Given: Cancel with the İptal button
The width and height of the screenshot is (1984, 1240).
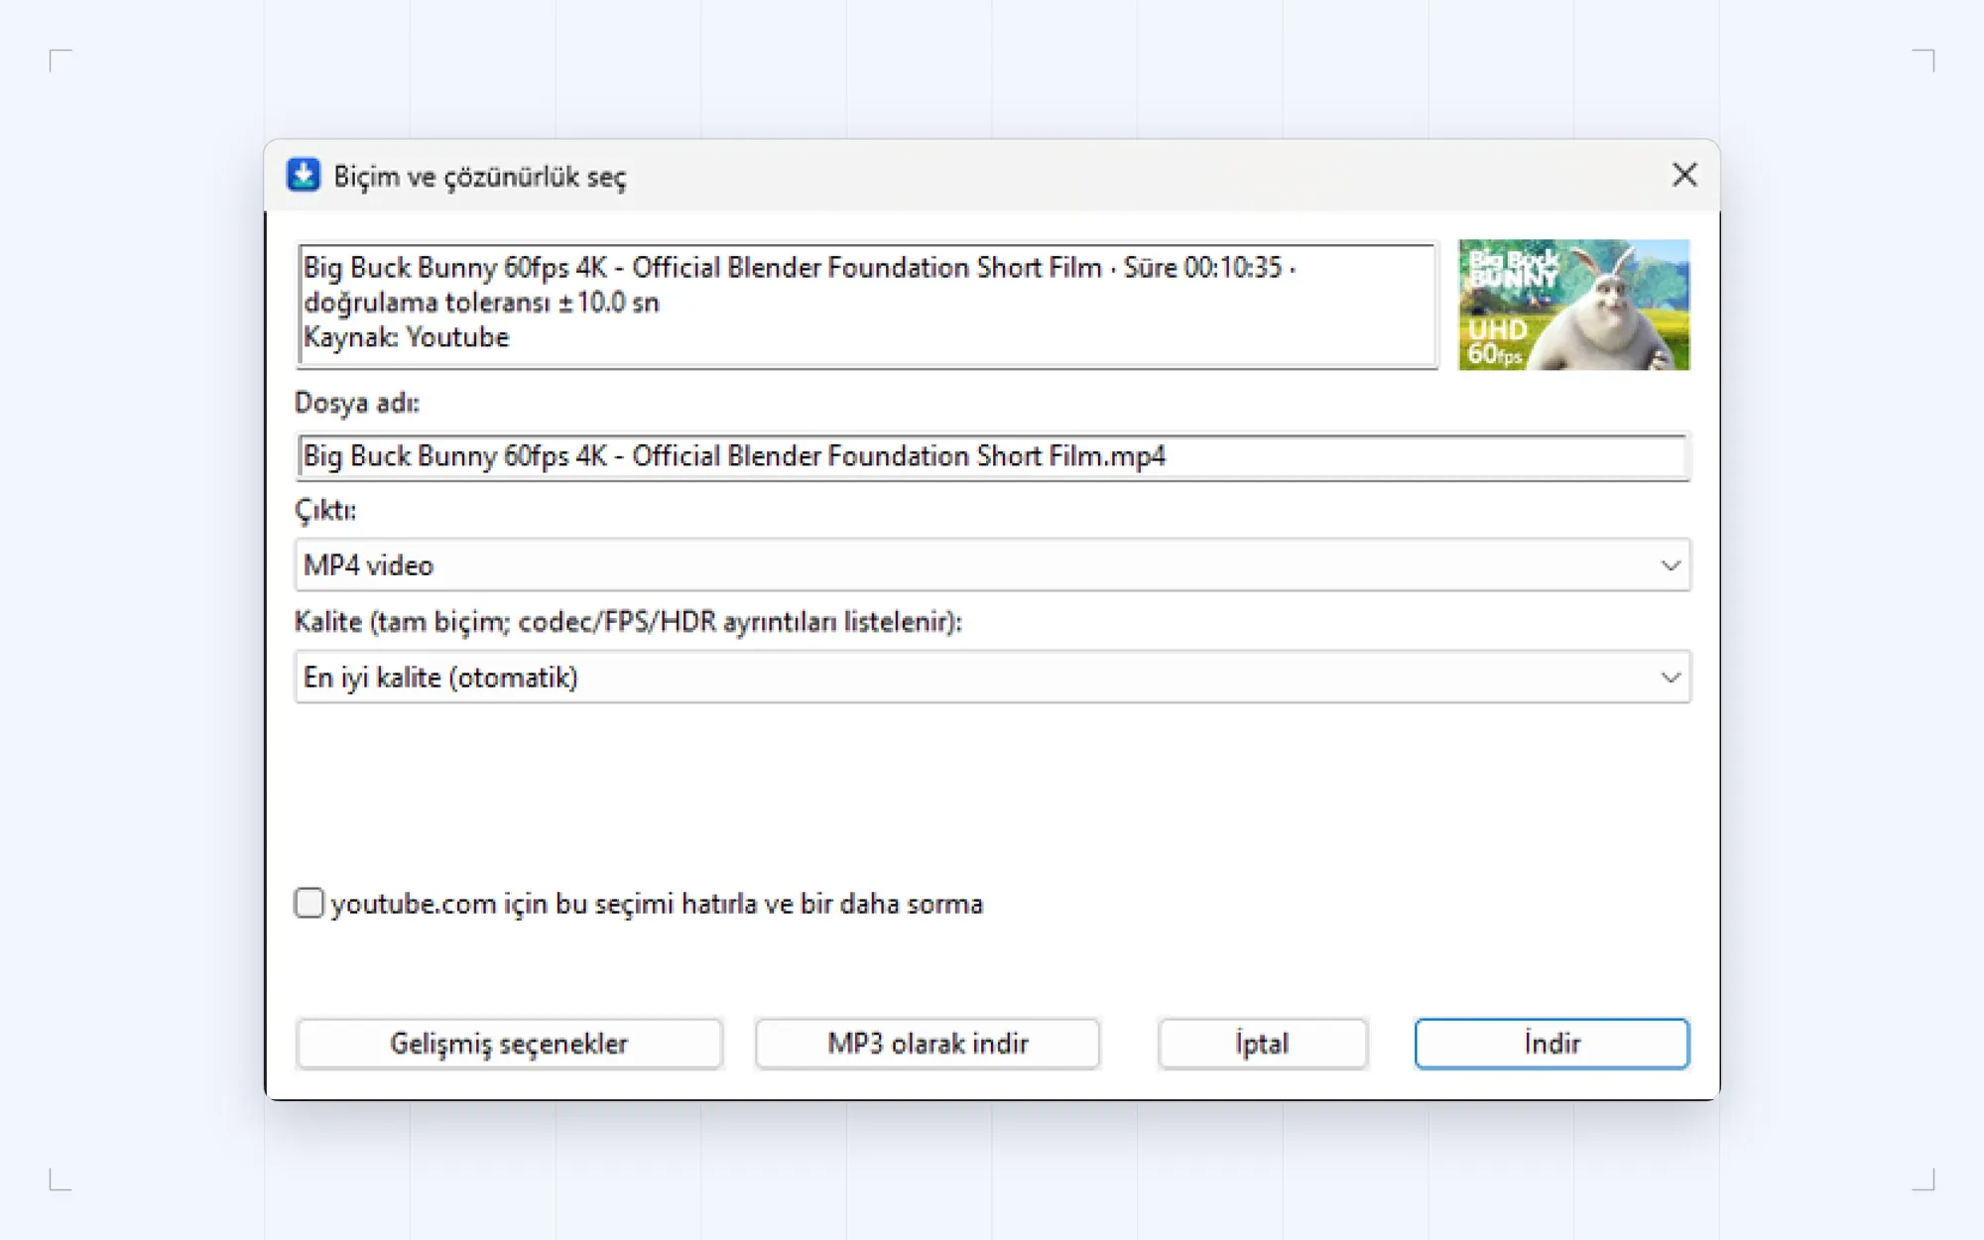Looking at the screenshot, I should tap(1263, 1044).
